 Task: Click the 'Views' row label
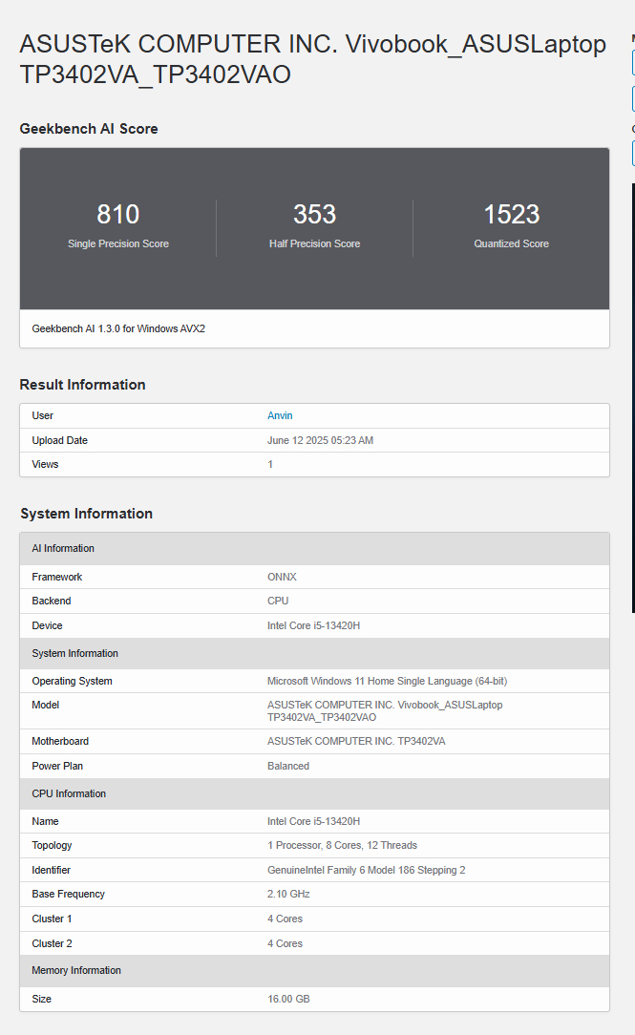45,464
